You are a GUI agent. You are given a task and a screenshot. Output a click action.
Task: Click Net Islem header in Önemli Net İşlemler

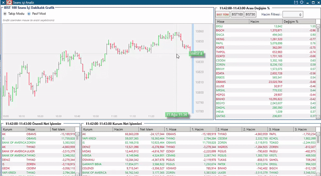pos(63,129)
